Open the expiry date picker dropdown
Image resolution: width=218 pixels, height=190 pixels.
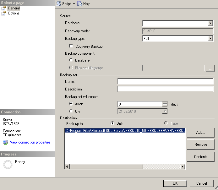[x=165, y=111]
